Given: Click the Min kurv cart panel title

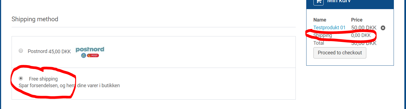Looking at the screenshot, I should [339, 1].
